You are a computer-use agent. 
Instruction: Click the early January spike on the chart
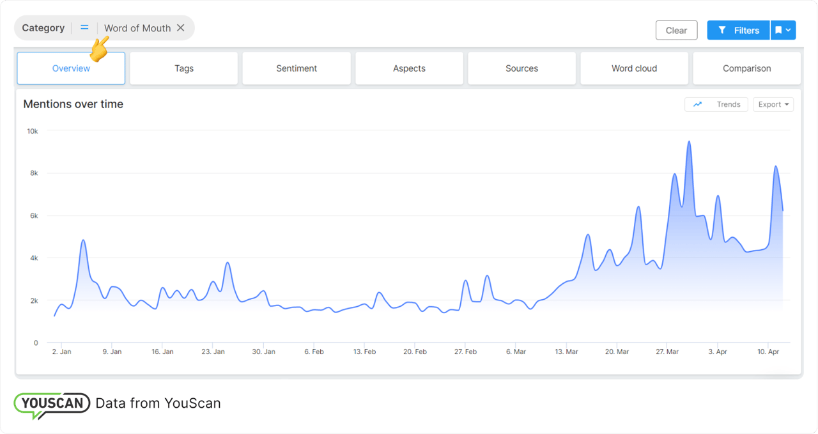click(83, 240)
